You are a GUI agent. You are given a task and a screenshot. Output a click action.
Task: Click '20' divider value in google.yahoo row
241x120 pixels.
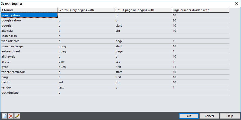[174, 20]
